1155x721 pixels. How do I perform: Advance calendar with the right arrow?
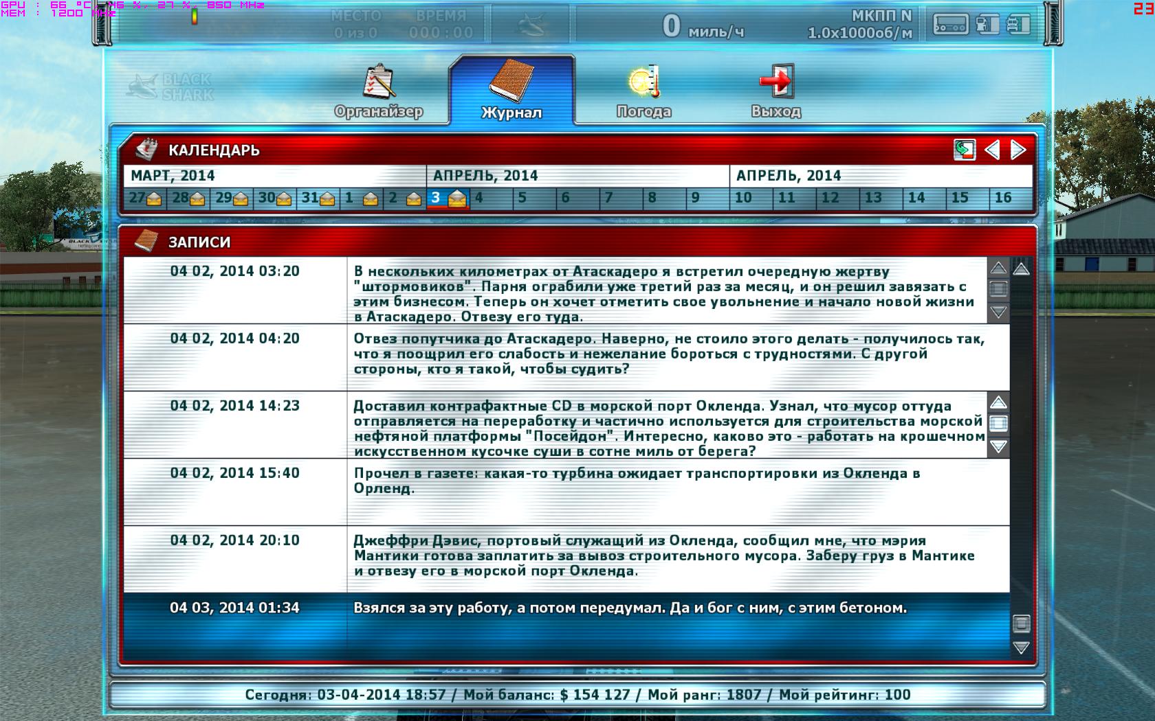1018,150
